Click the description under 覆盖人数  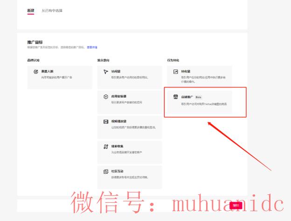click(x=56, y=77)
